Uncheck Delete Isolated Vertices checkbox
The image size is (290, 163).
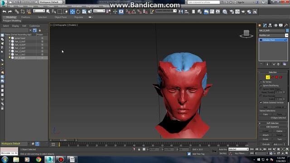click(261, 102)
